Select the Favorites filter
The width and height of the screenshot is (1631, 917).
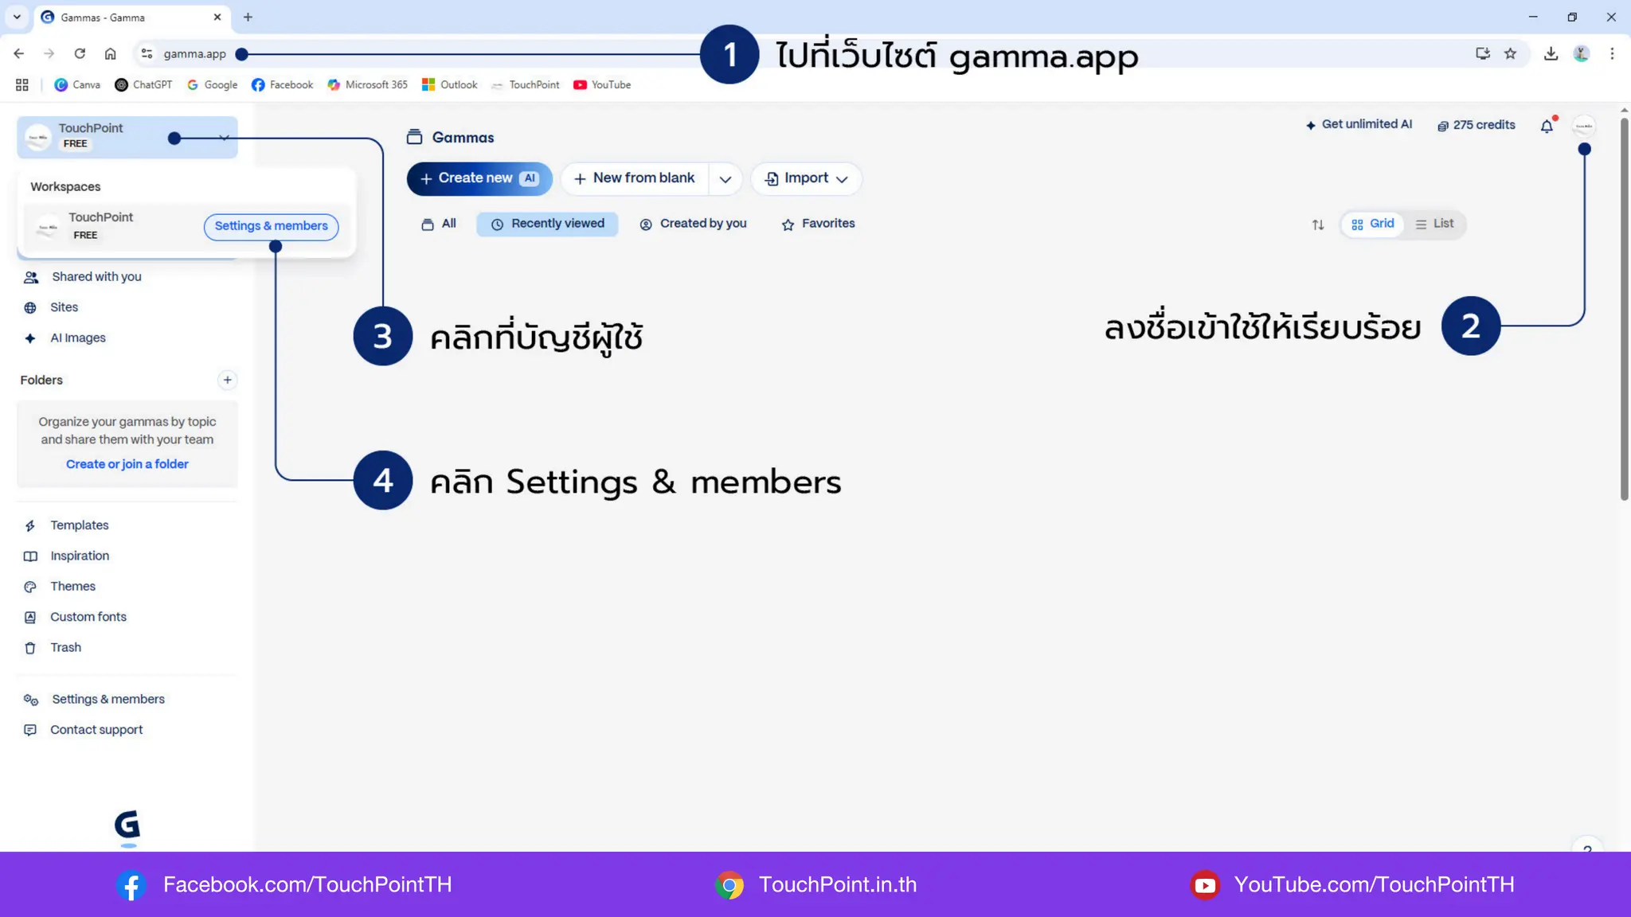[818, 224]
